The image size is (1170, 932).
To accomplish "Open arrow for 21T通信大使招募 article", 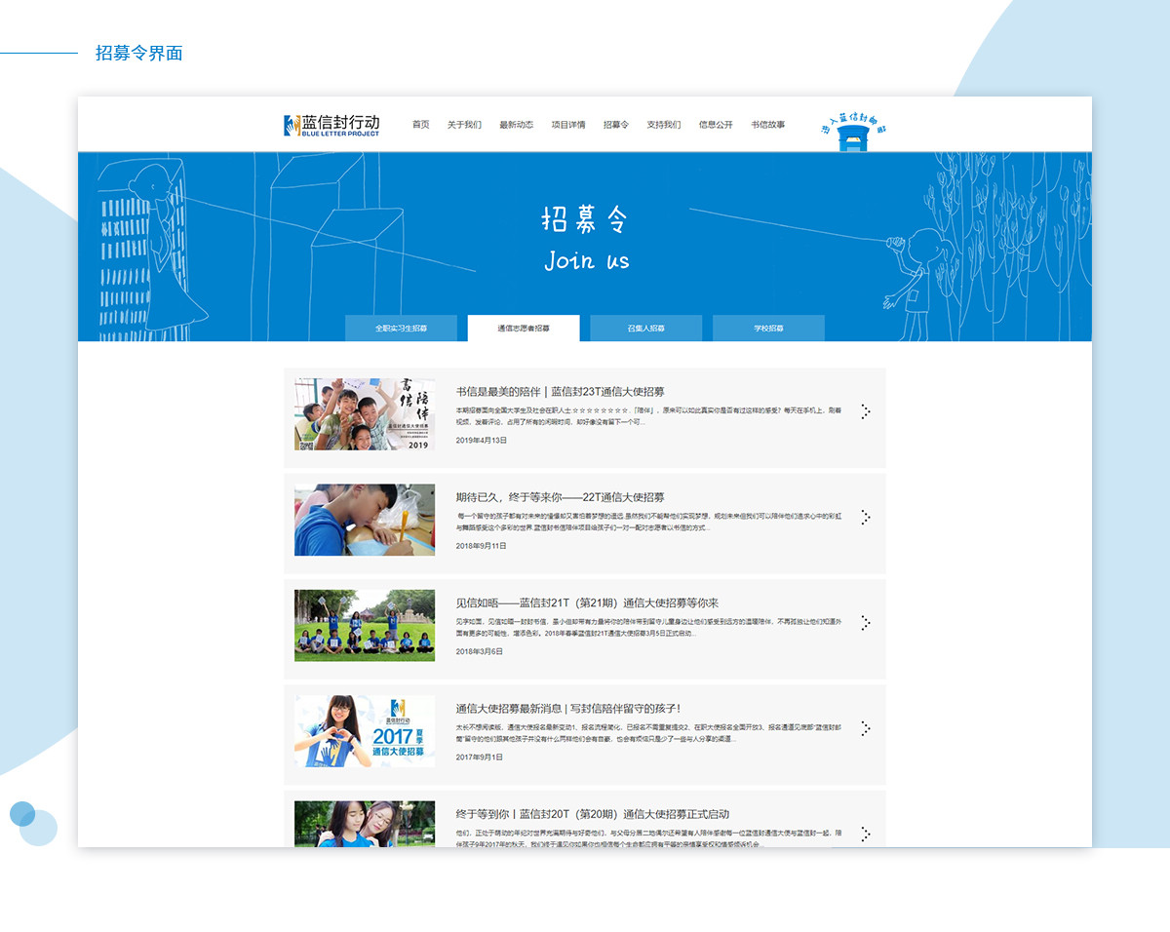I will coord(865,622).
